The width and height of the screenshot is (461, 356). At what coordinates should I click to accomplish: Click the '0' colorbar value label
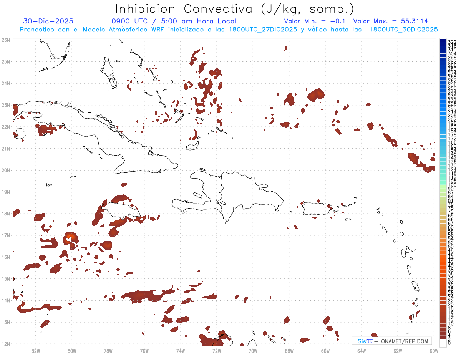449,343
